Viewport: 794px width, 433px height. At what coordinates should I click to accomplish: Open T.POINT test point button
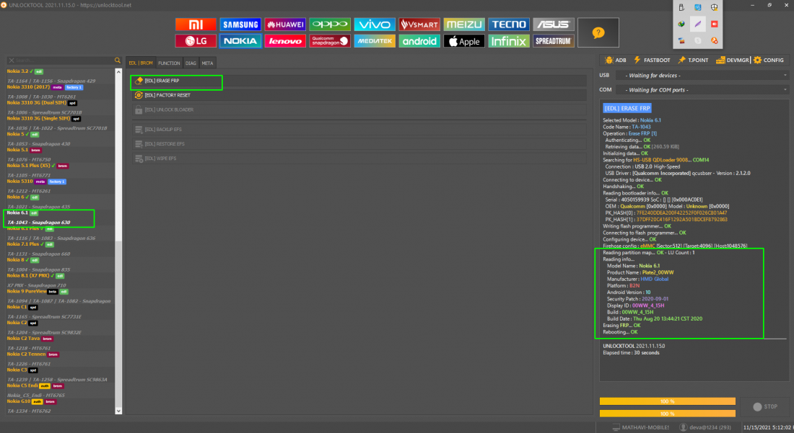[693, 60]
